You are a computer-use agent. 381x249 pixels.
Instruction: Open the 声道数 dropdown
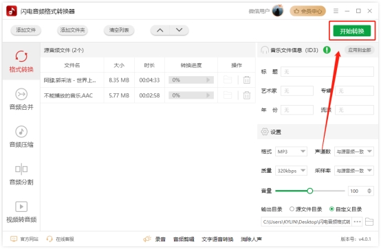click(x=354, y=152)
